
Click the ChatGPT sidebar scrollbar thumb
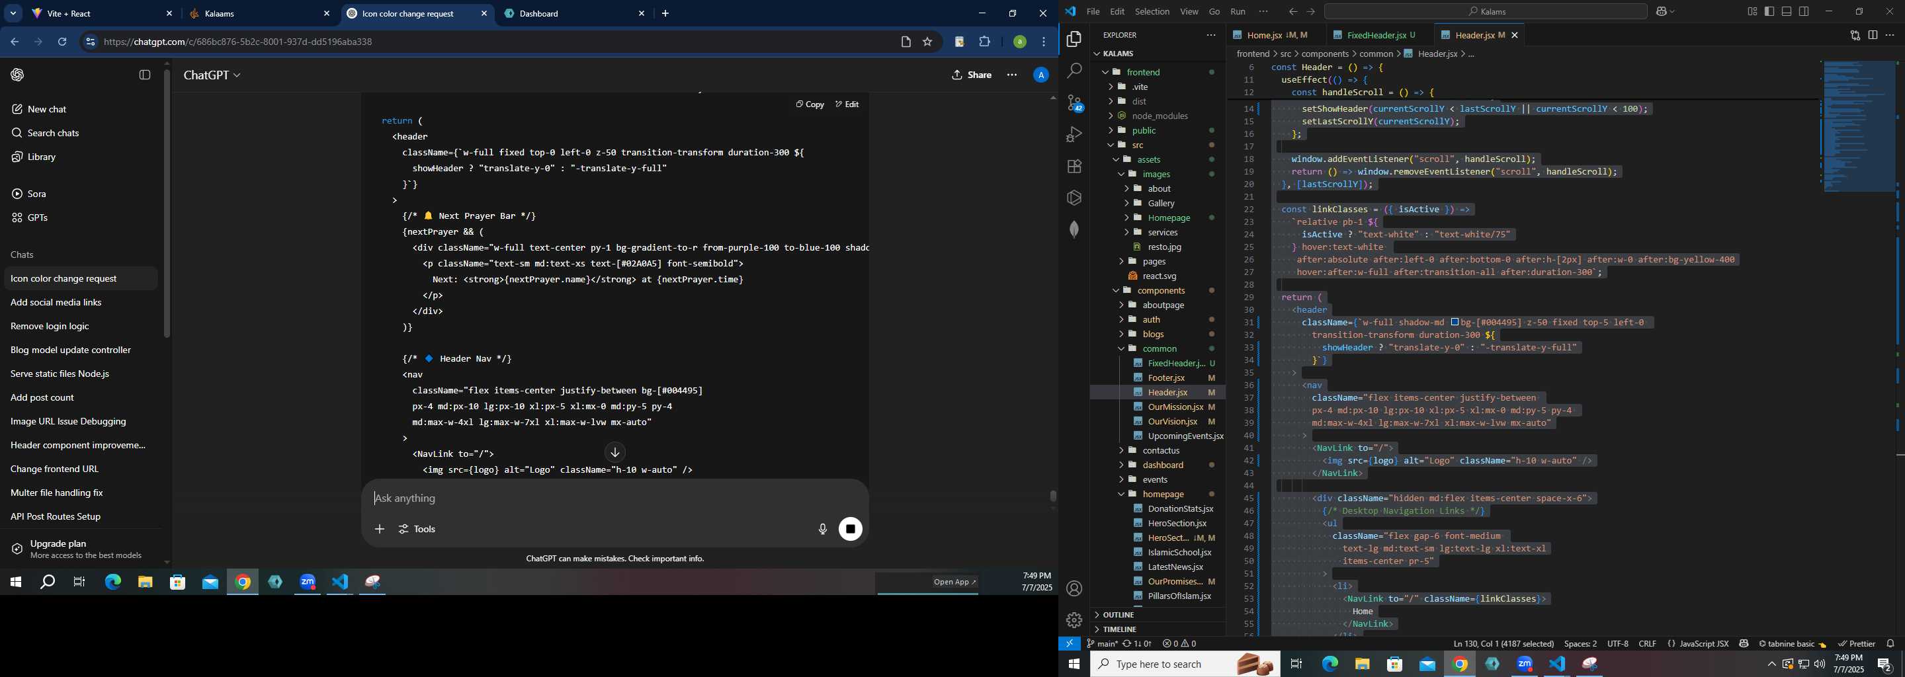167,203
